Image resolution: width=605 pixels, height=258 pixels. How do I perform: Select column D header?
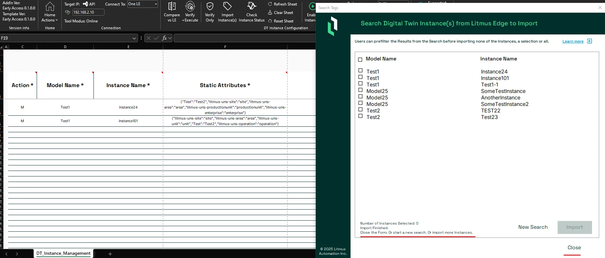click(65, 47)
